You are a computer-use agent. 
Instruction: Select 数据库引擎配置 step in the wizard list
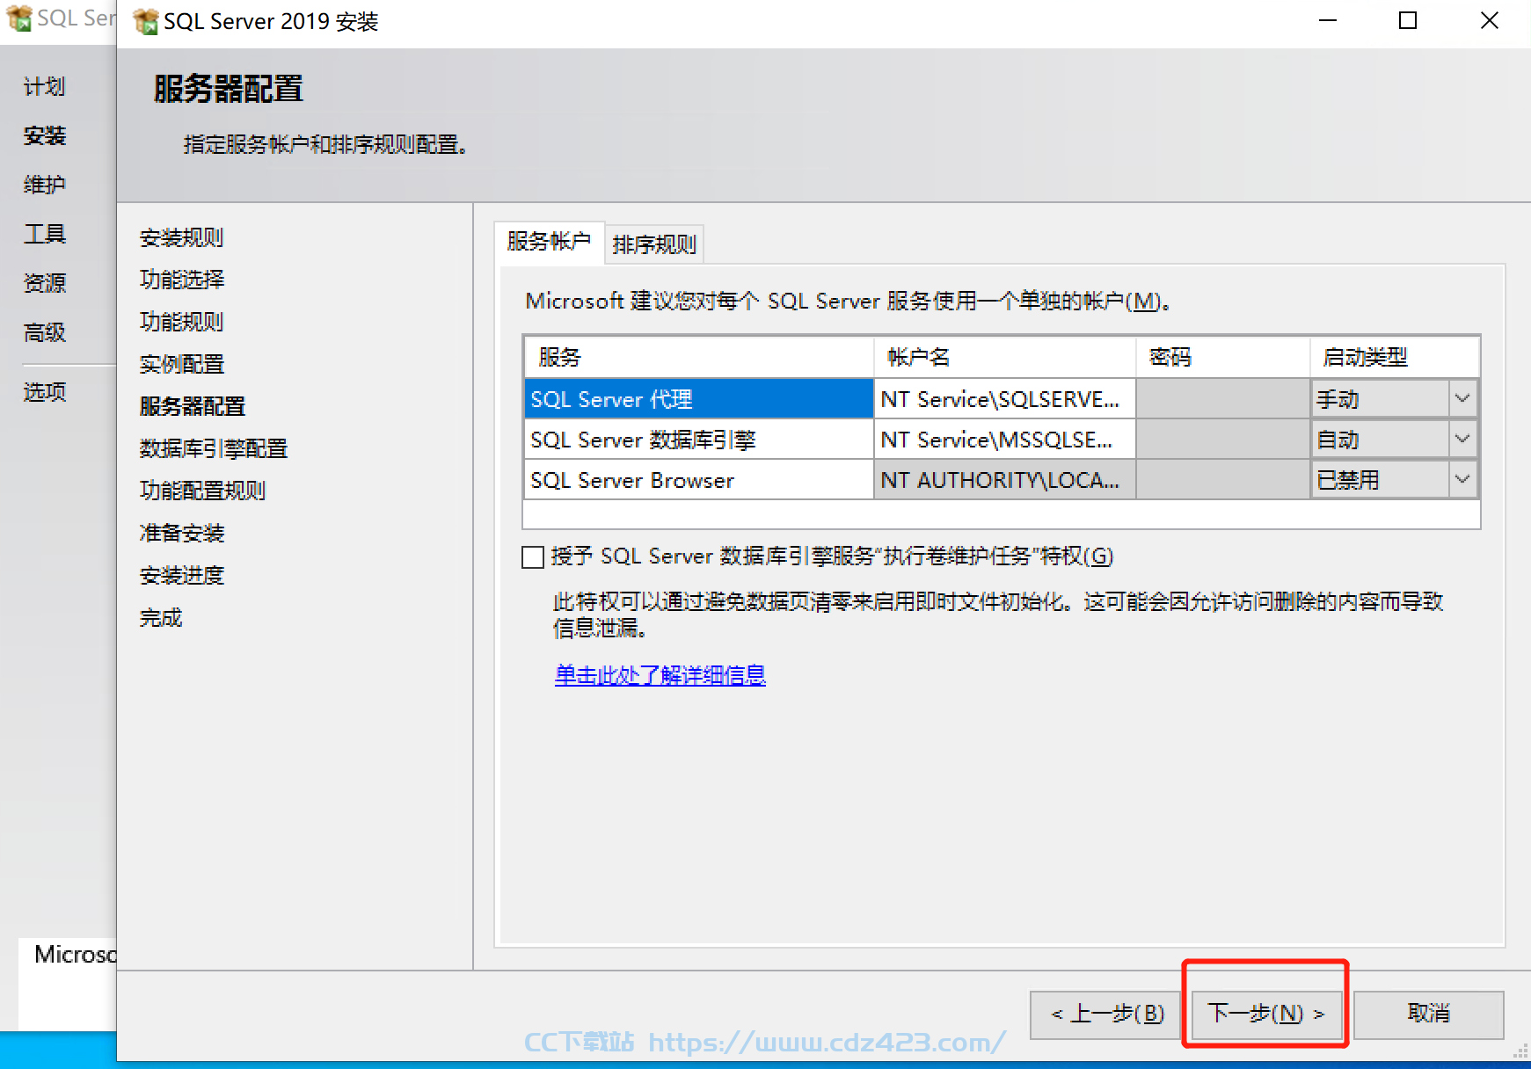point(214,448)
